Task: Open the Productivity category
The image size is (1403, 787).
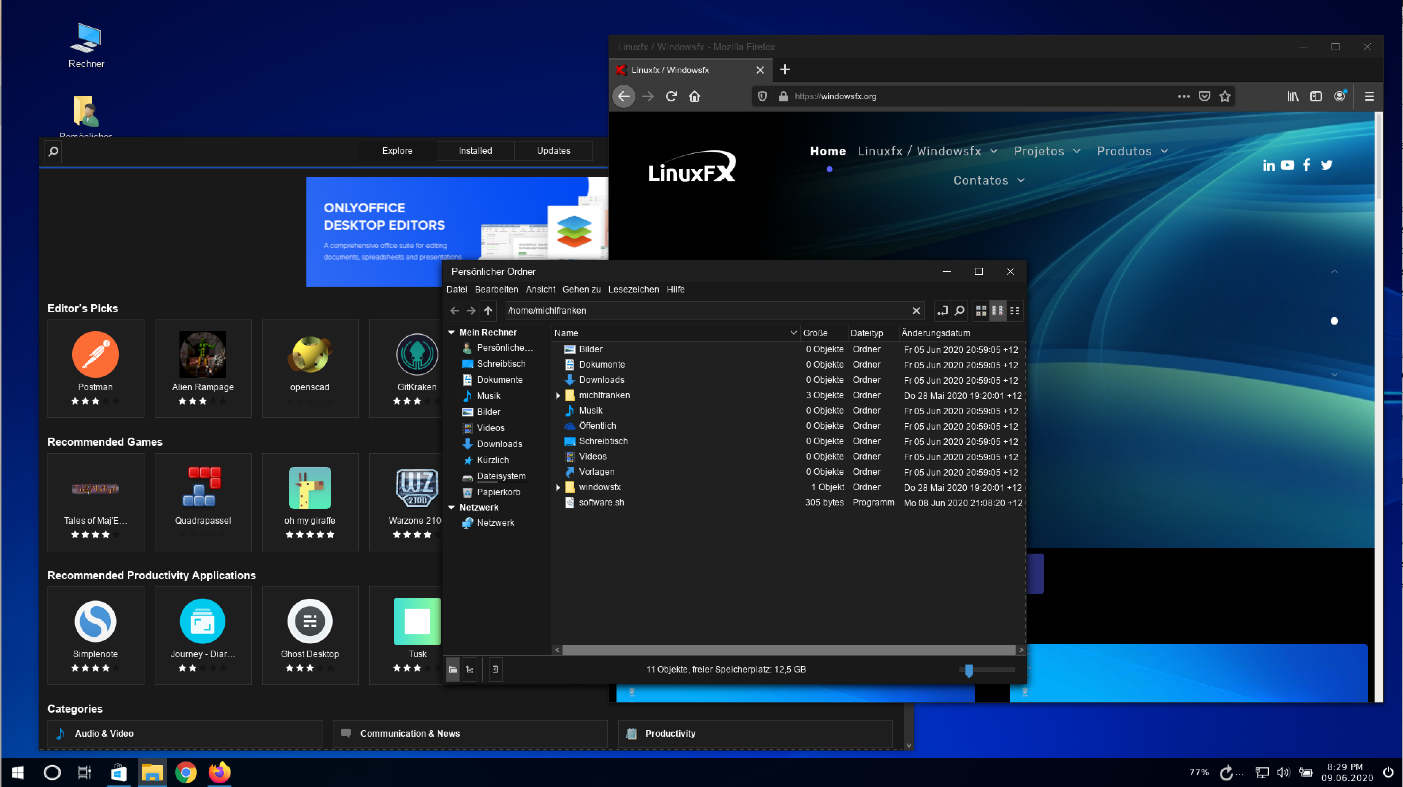Action: point(755,734)
